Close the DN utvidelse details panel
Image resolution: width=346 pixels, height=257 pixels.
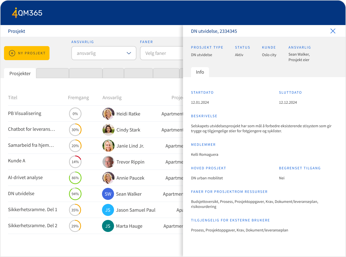point(333,31)
